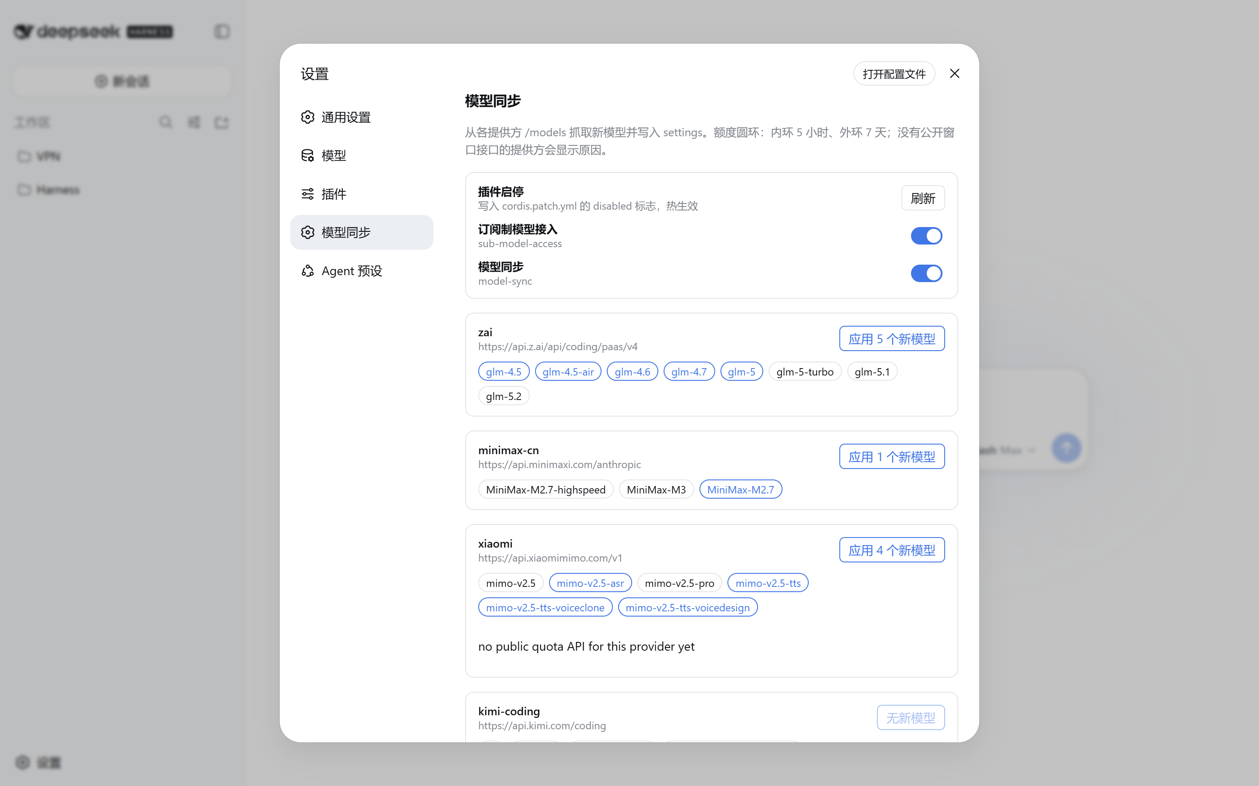This screenshot has width=1259, height=786.
Task: Select the mimo-v2.5 chip
Action: pyautogui.click(x=510, y=583)
